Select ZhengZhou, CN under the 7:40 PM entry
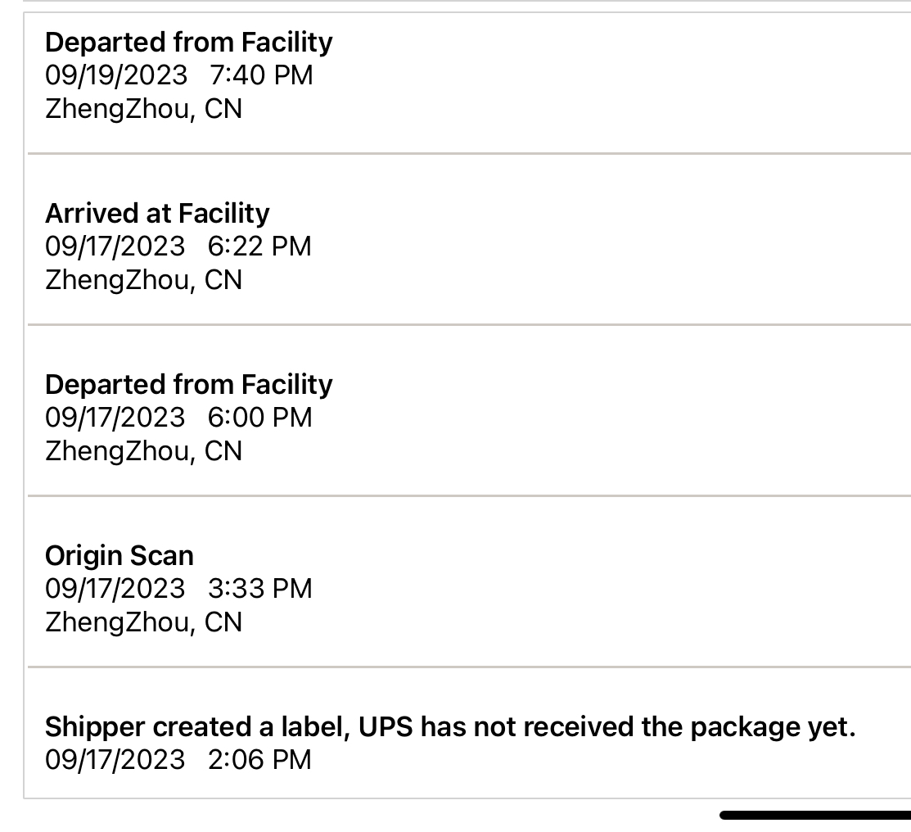Image resolution: width=911 pixels, height=832 pixels. (143, 109)
